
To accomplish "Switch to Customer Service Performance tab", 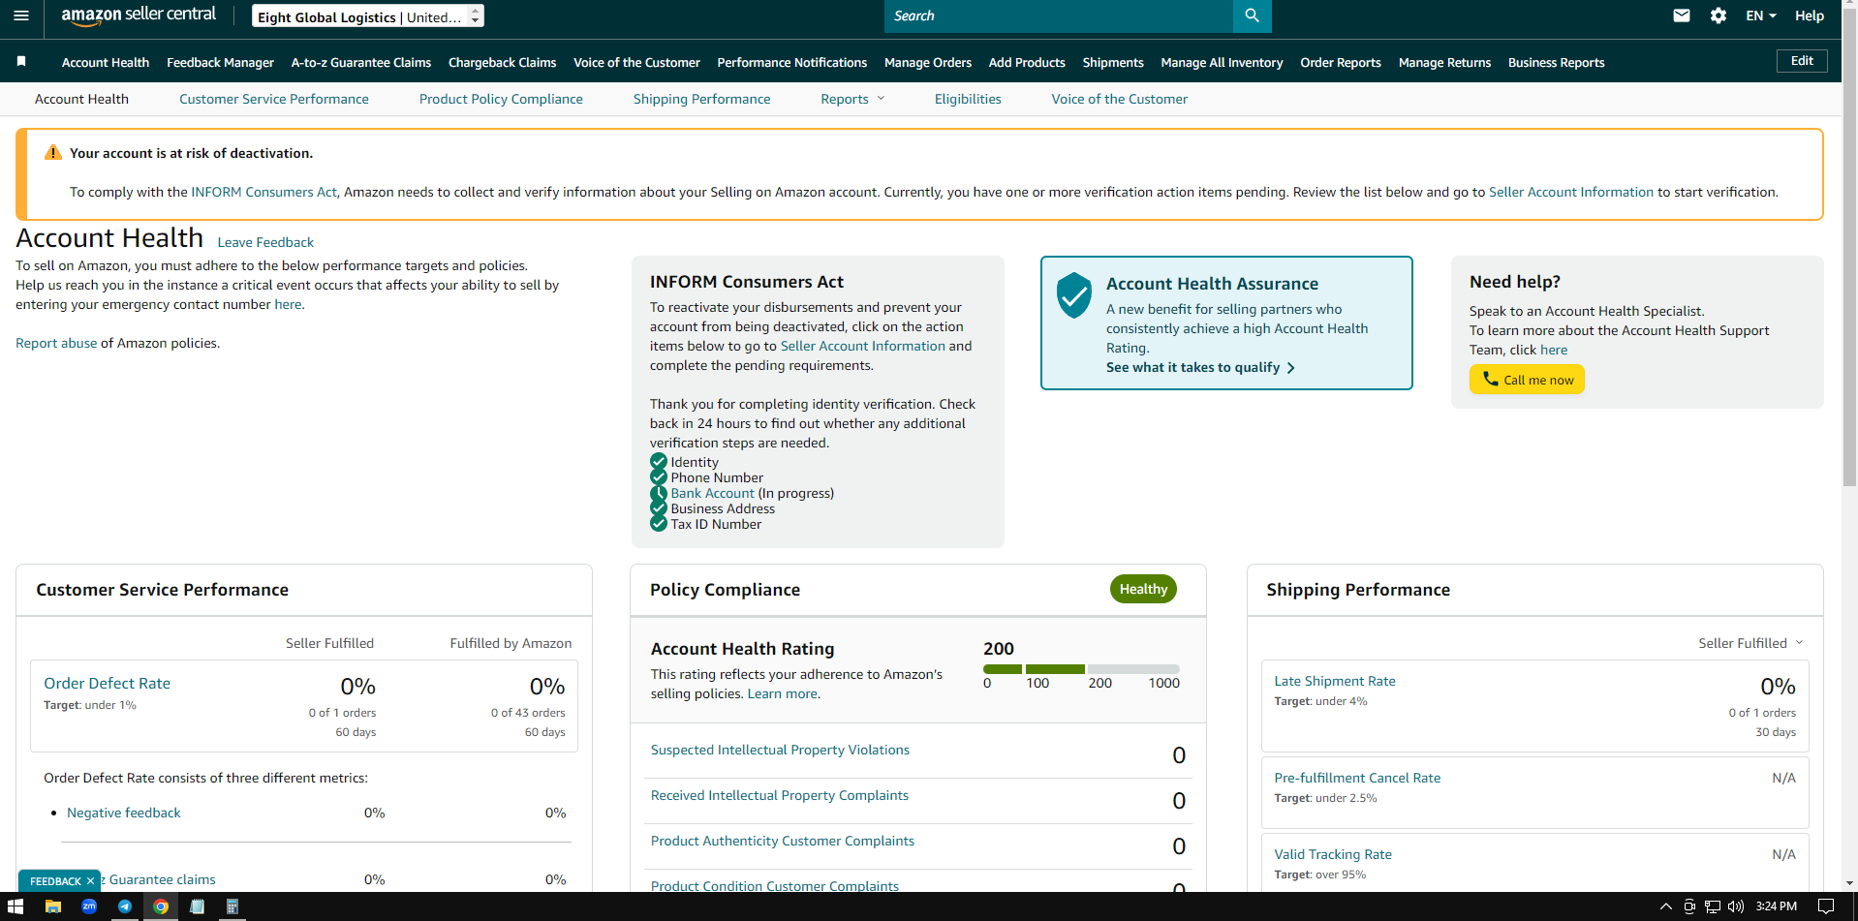I will pyautogui.click(x=274, y=99).
